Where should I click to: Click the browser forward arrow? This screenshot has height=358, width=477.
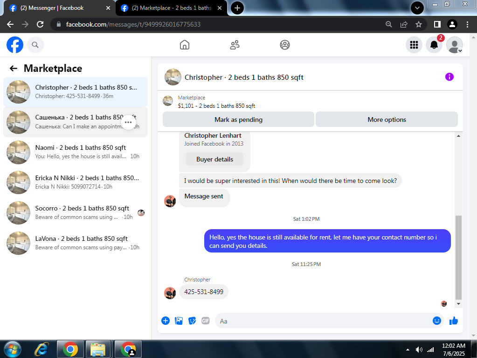pos(25,24)
